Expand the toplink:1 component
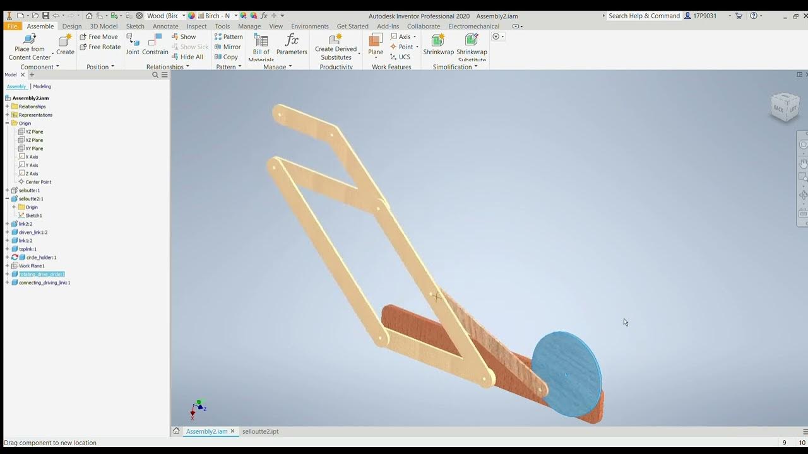808x454 pixels. [x=7, y=249]
